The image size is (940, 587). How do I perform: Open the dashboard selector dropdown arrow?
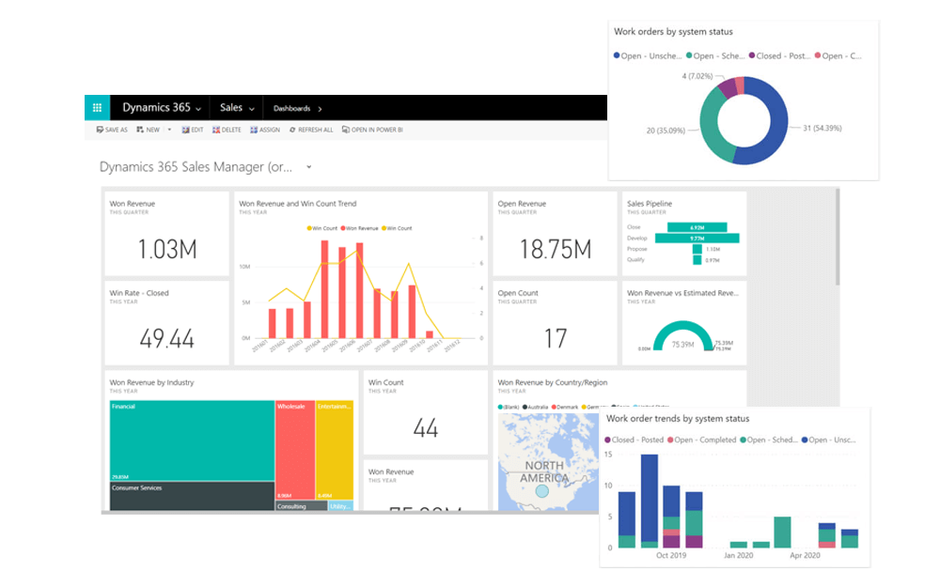click(x=308, y=167)
